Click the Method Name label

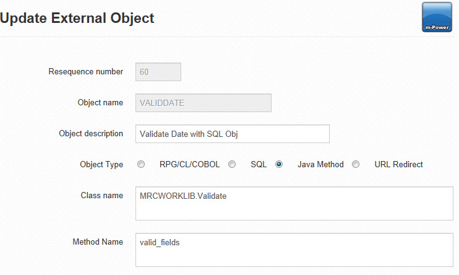(98, 242)
